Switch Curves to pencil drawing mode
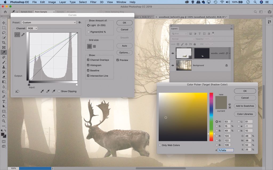Viewport: 273px width, 170px height. pos(23,35)
